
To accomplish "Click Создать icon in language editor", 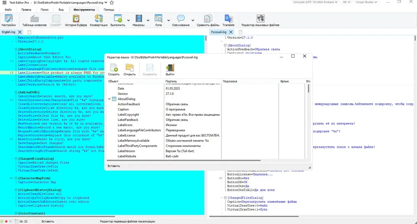I will [x=114, y=70].
